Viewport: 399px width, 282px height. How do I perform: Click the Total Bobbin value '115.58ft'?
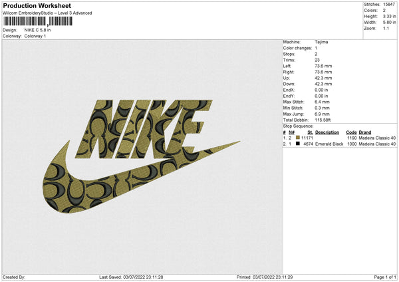click(323, 120)
